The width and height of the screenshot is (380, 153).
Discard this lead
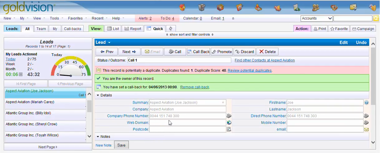(245, 52)
